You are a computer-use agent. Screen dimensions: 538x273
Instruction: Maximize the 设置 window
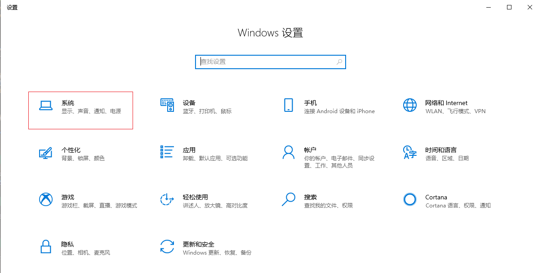[x=509, y=7]
